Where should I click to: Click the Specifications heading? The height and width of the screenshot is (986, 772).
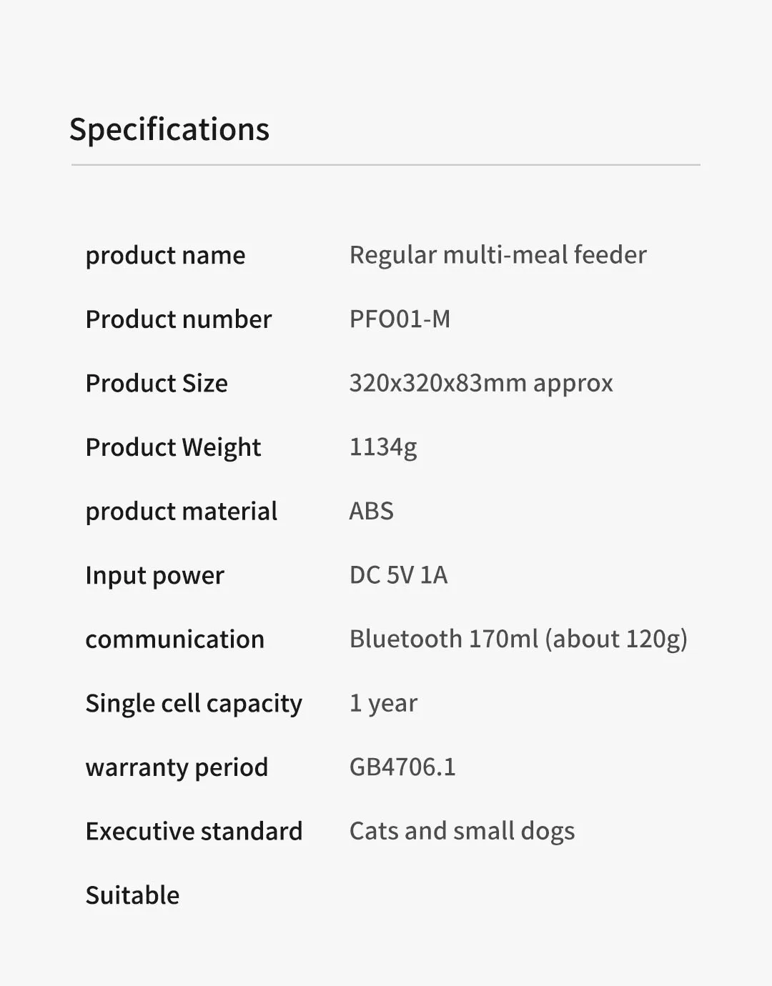point(169,130)
